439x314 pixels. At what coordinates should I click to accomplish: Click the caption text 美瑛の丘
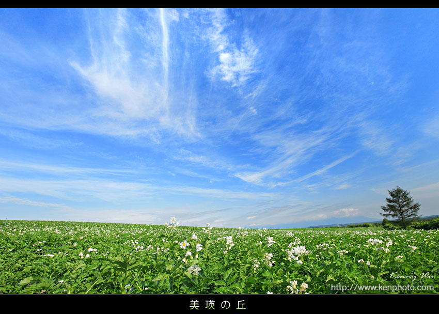pyautogui.click(x=217, y=305)
